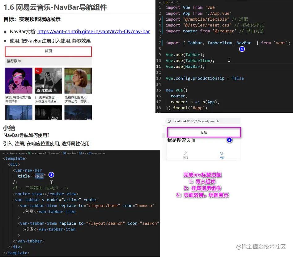Click the Vue.use(TabbarItem) code line

click(x=190, y=61)
